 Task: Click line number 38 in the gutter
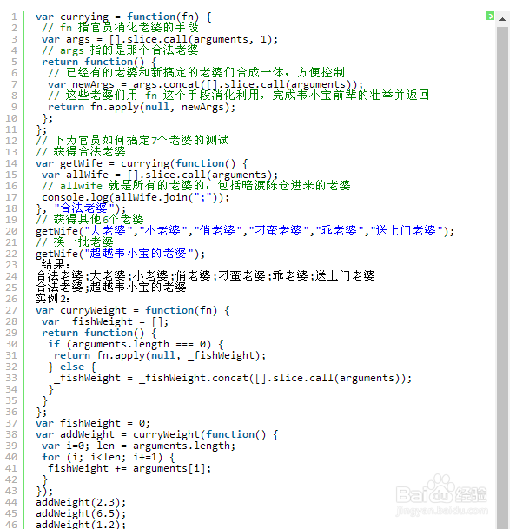click(11, 434)
